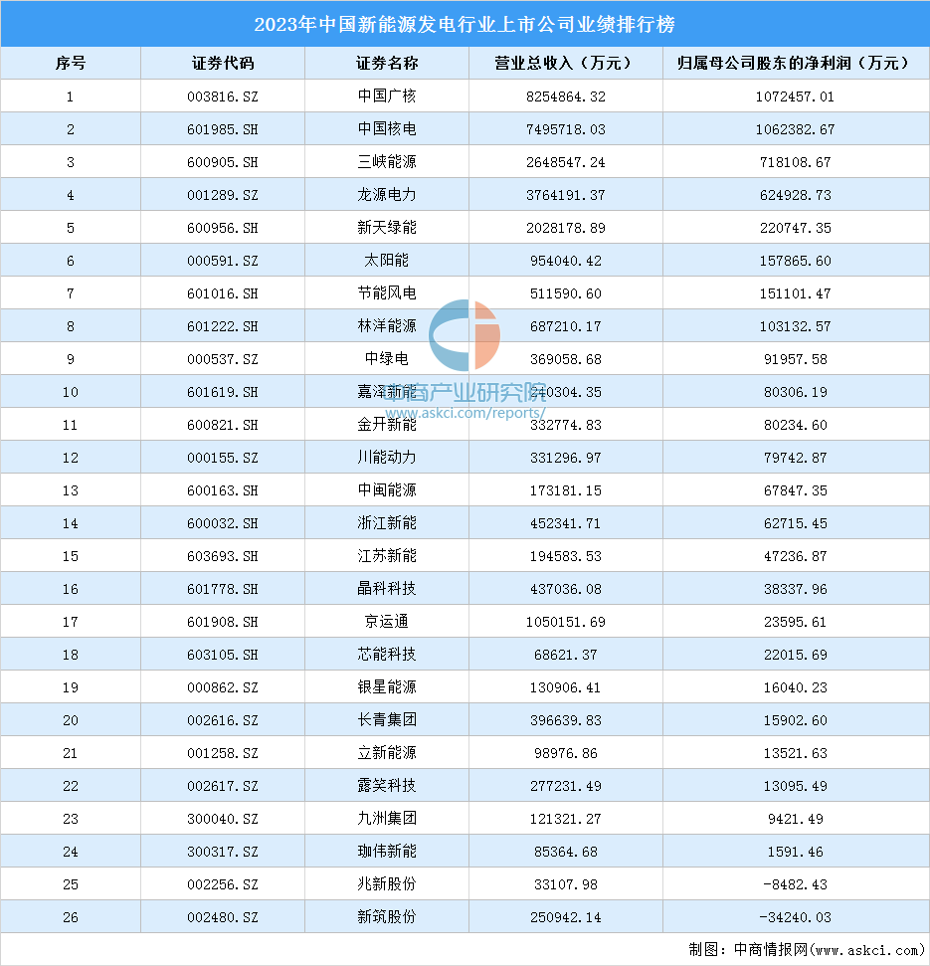The height and width of the screenshot is (966, 930).
Task: Select company name "中国核电"
Action: [387, 128]
